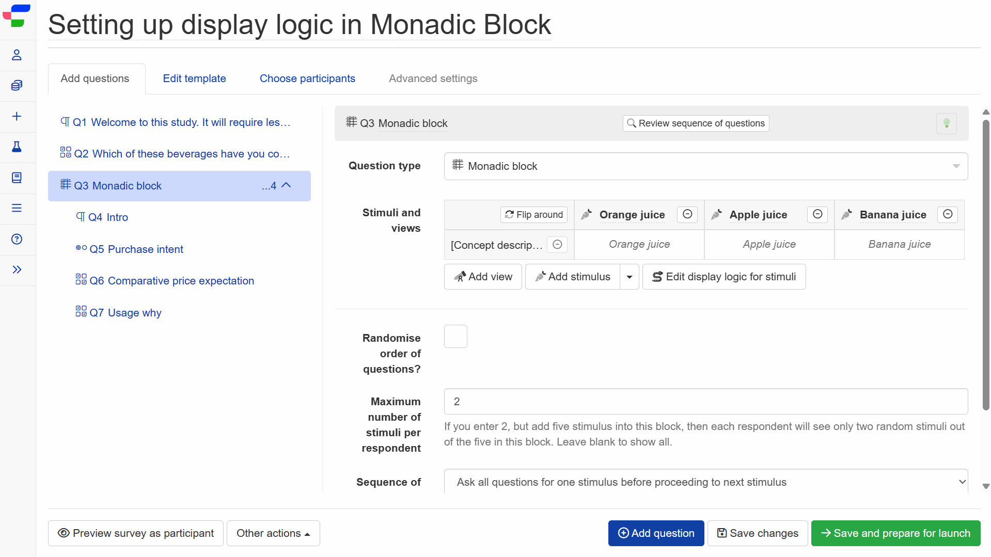Click the Flip around button
The height and width of the screenshot is (557, 991).
click(534, 214)
